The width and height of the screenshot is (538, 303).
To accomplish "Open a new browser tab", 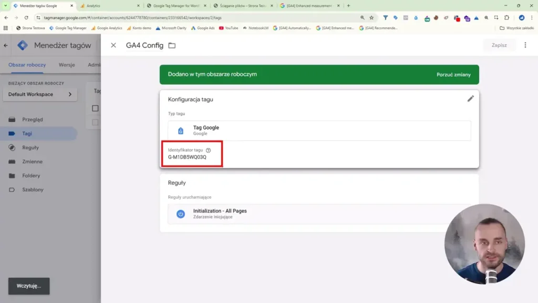I will (x=349, y=6).
